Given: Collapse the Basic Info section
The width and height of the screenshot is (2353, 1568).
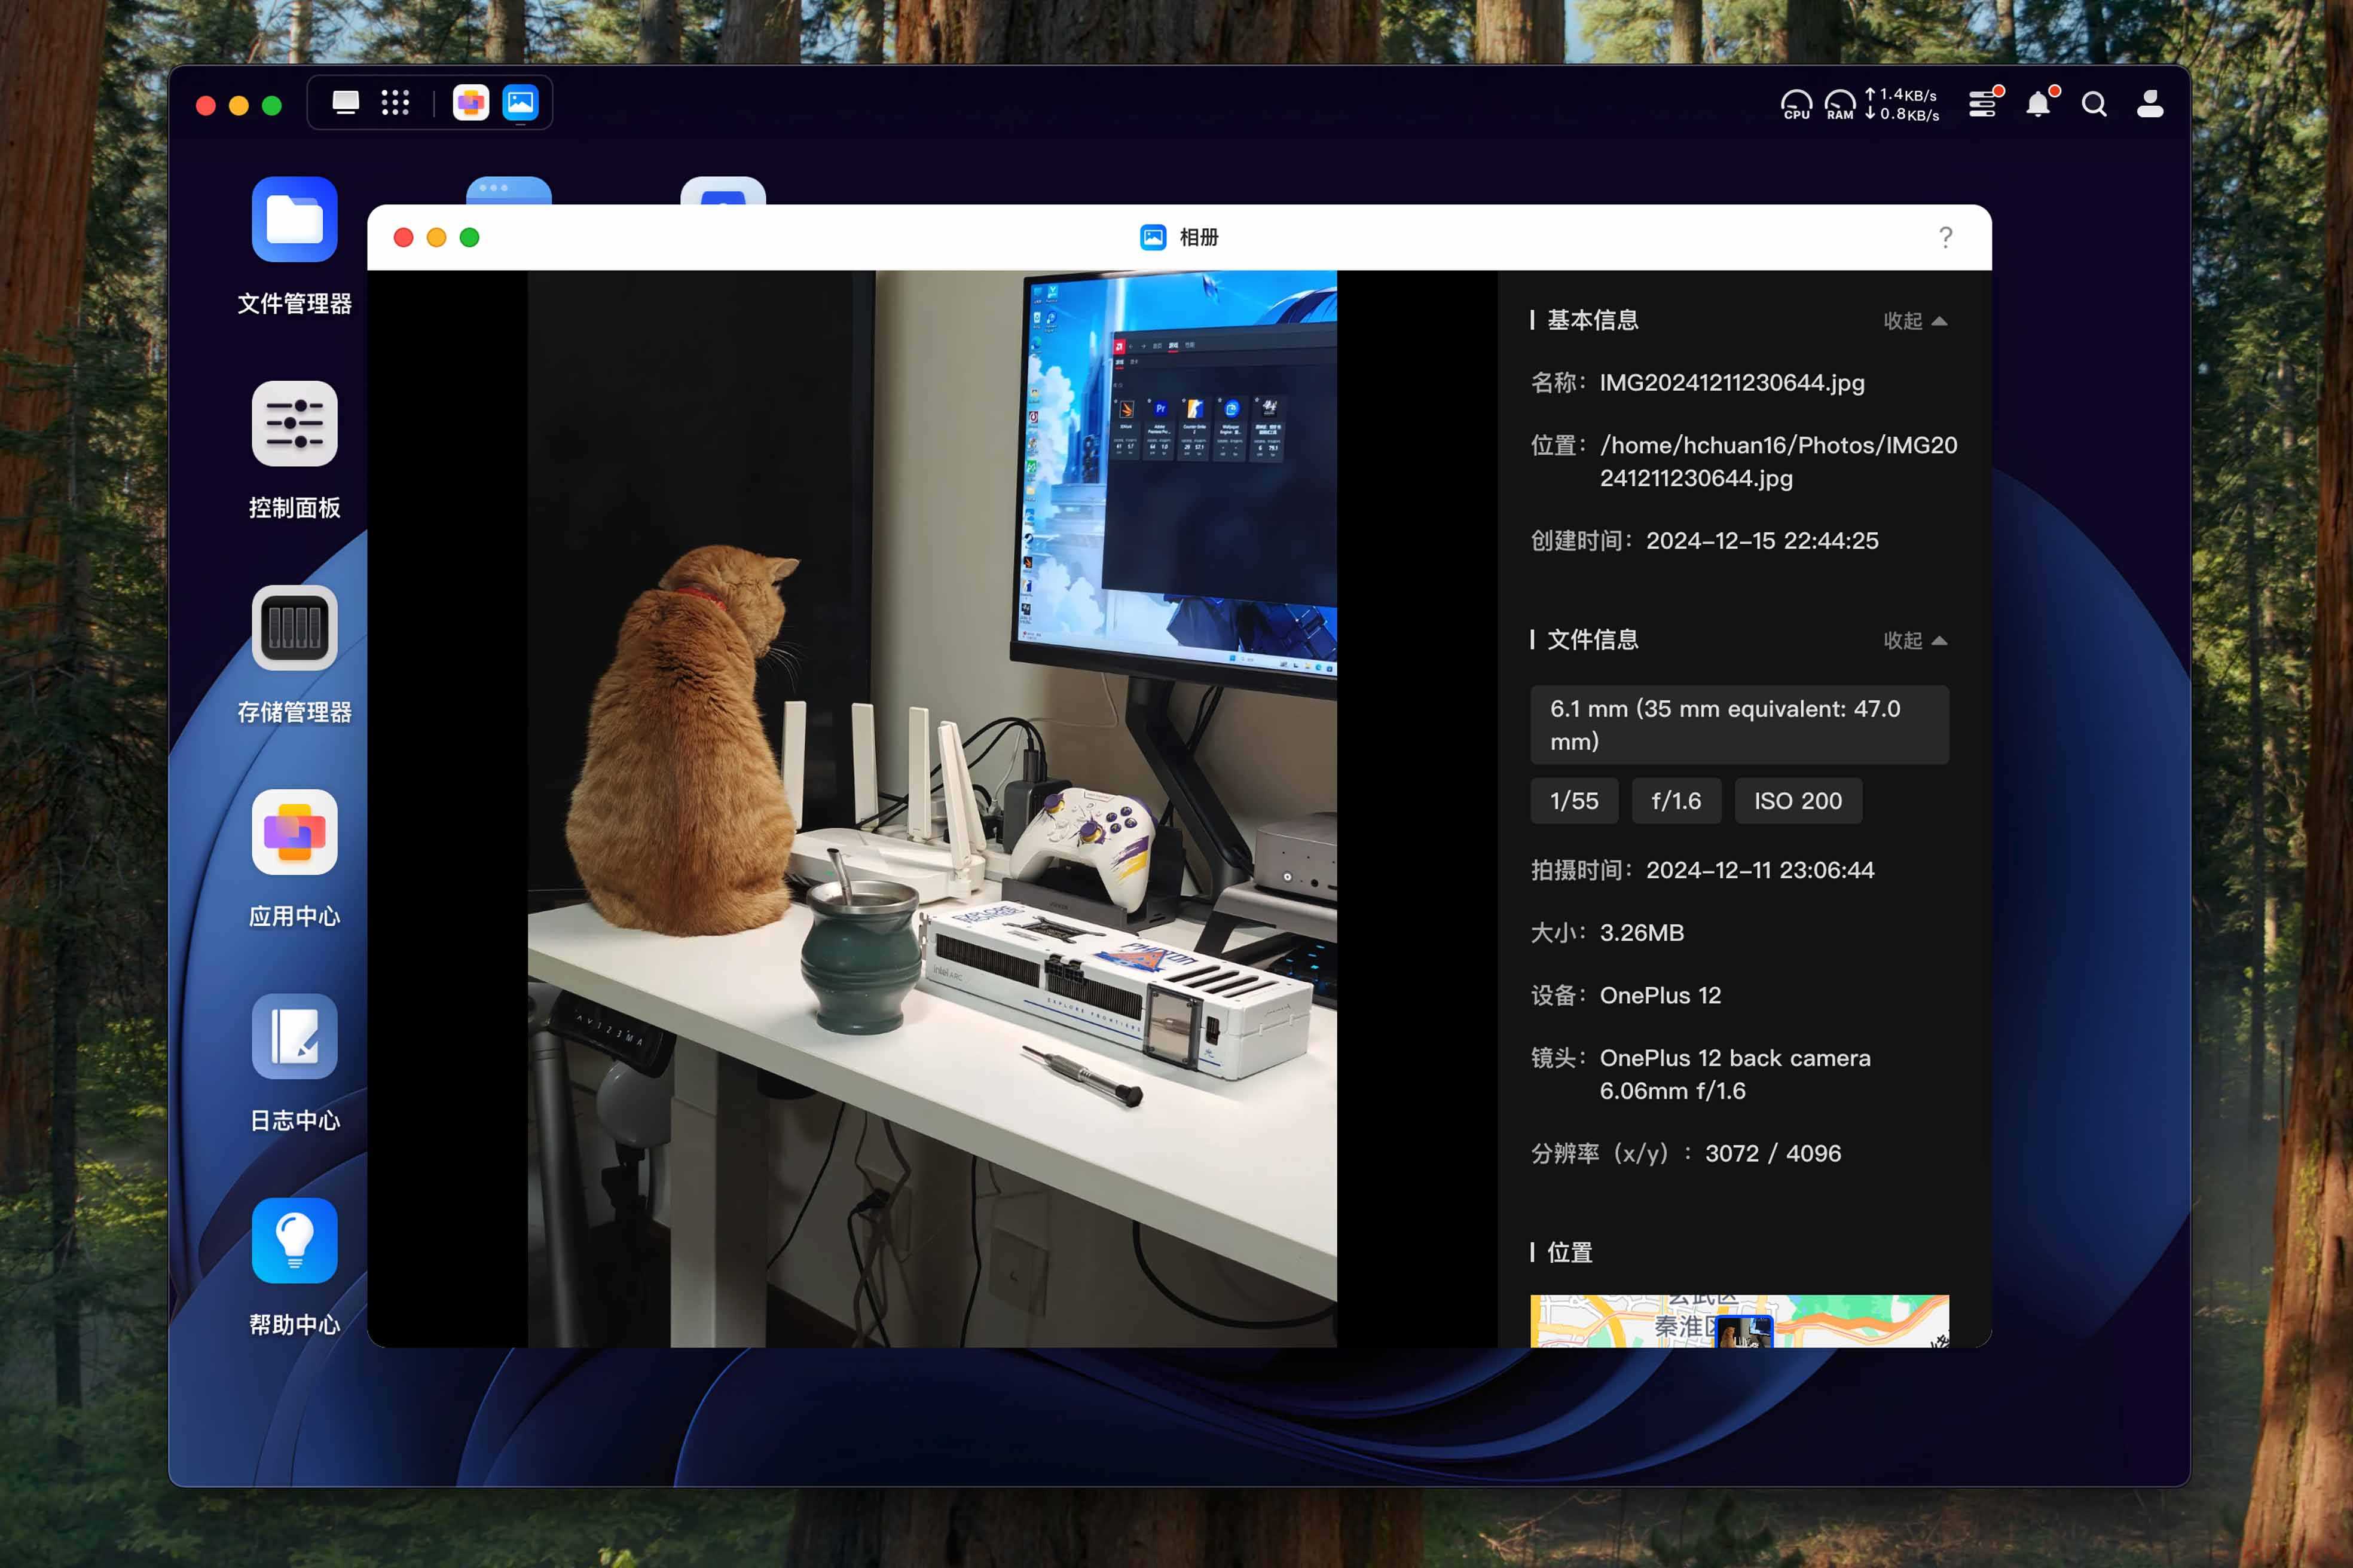Looking at the screenshot, I should (1914, 321).
